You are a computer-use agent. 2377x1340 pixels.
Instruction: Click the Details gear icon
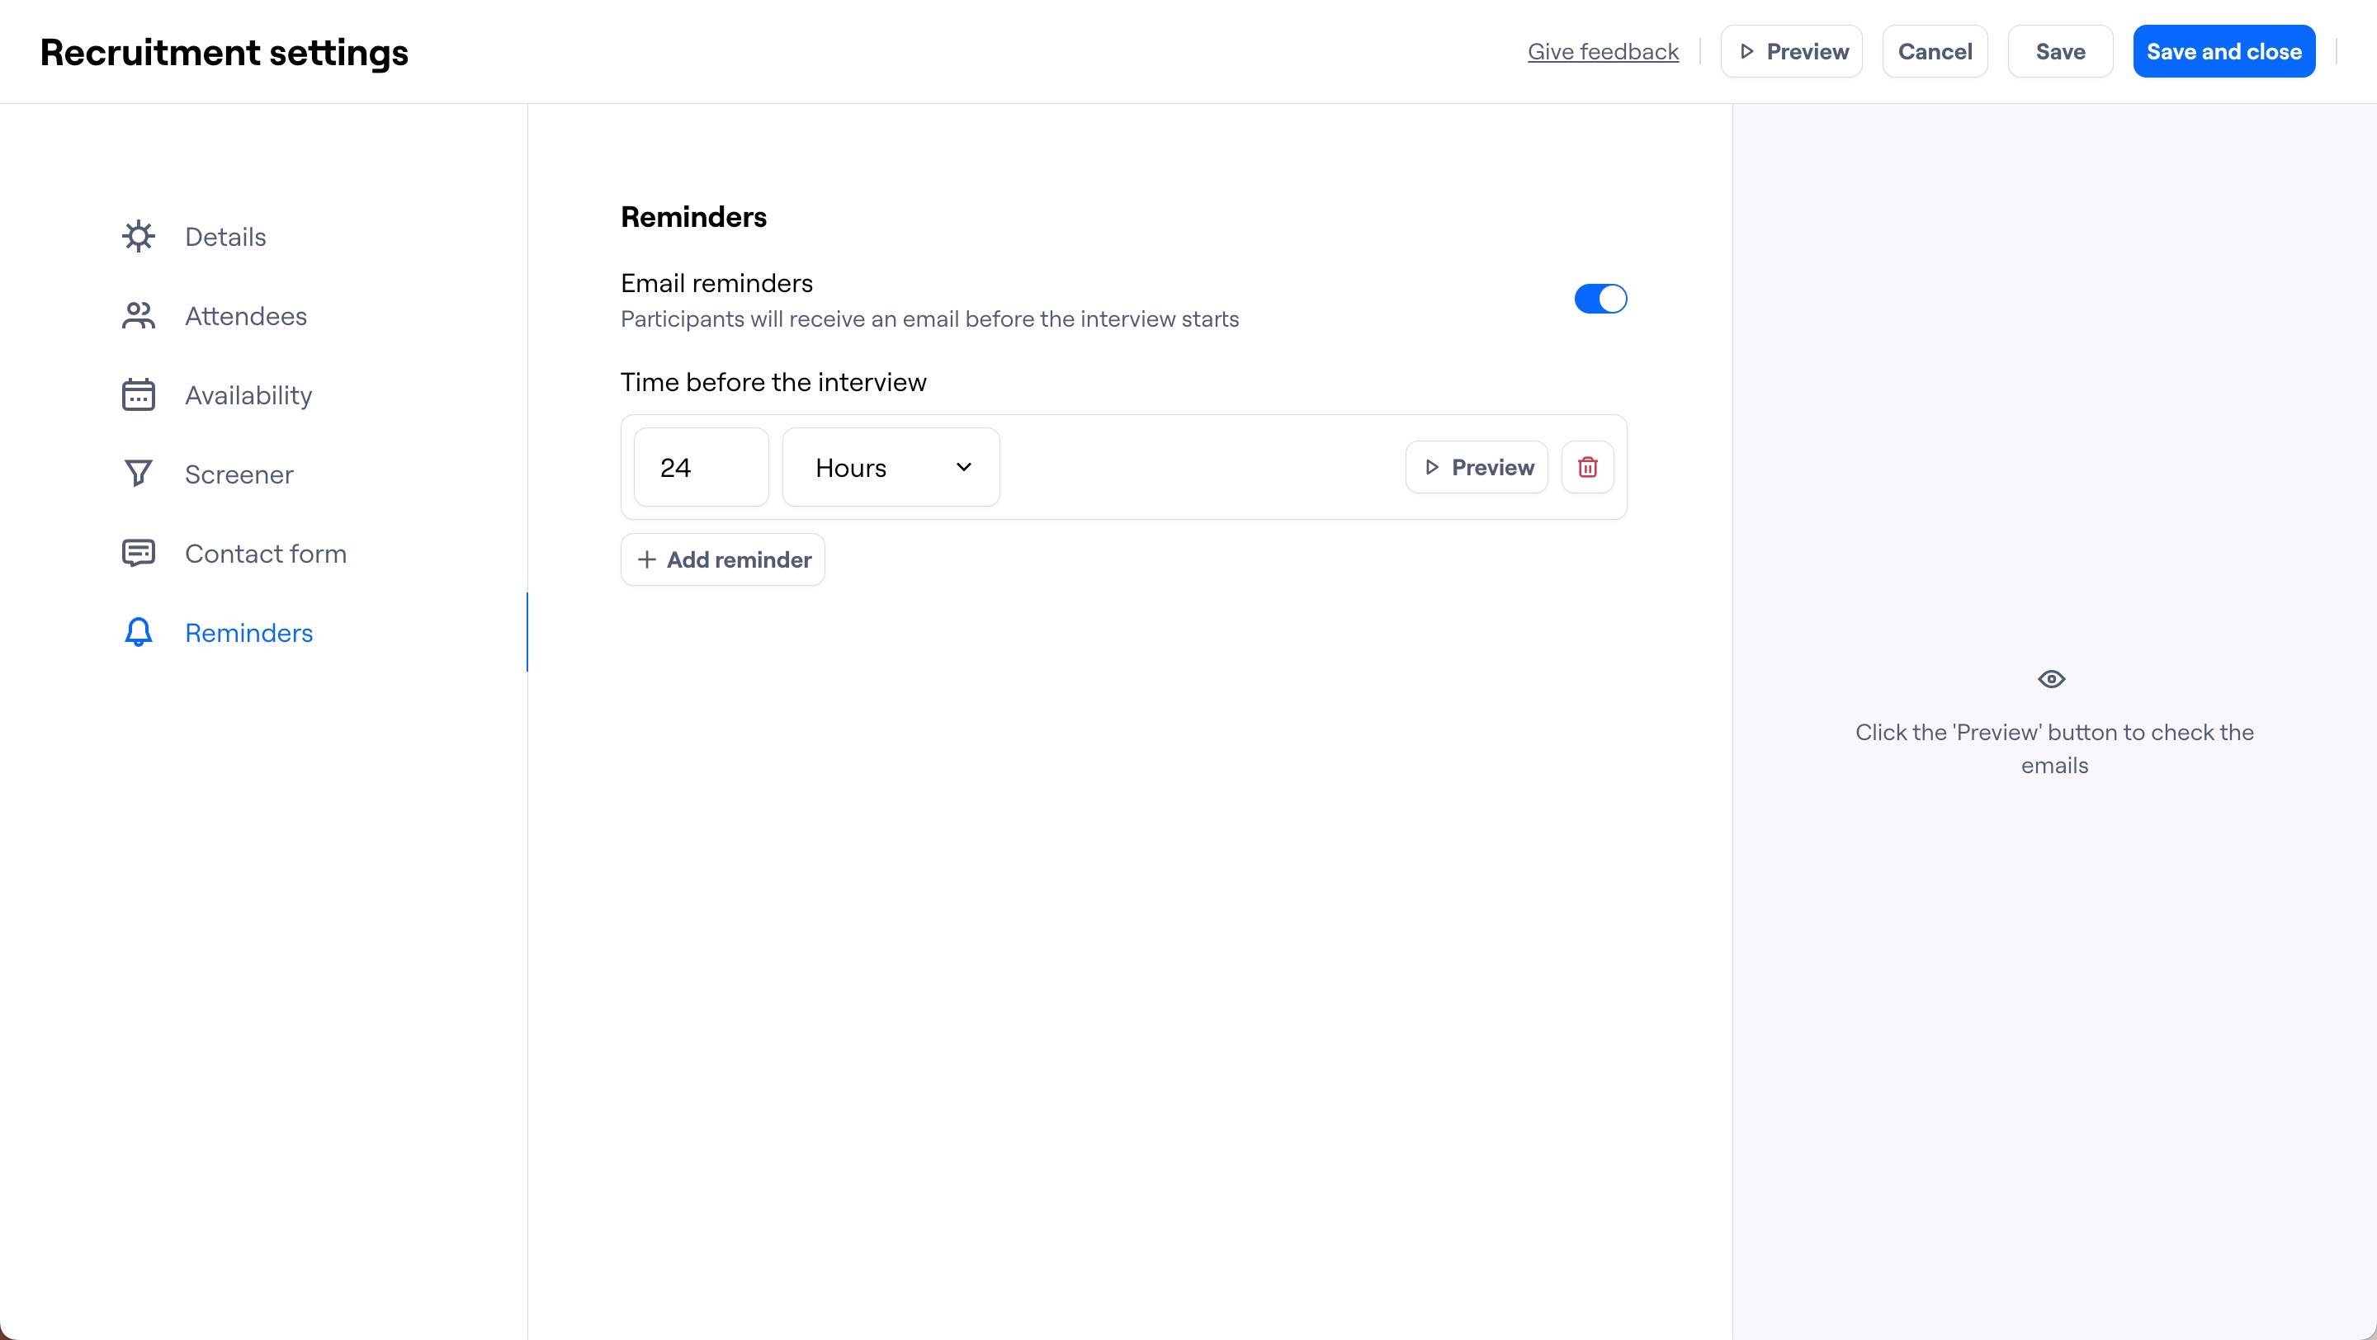(x=139, y=237)
